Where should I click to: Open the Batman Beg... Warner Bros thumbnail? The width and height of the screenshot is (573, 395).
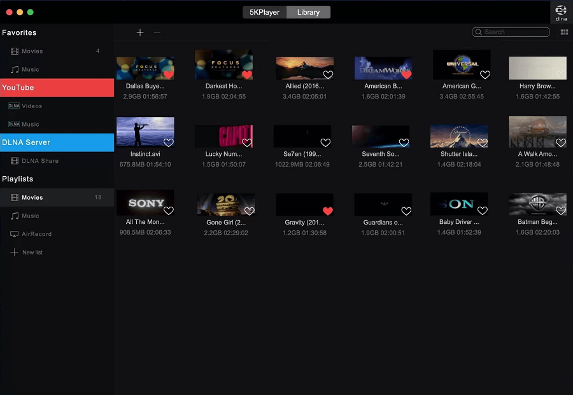click(x=537, y=204)
